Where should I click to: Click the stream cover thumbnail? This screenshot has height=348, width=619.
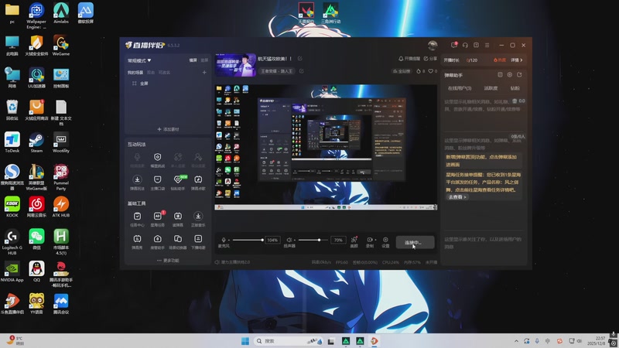pos(235,65)
